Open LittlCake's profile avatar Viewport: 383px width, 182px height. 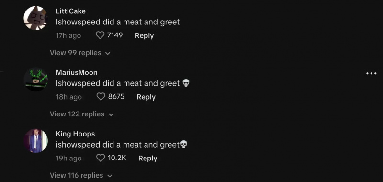point(35,18)
